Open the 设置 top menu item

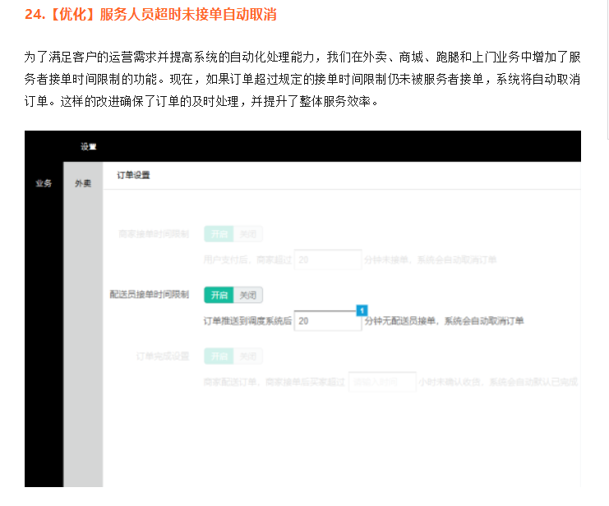point(89,147)
